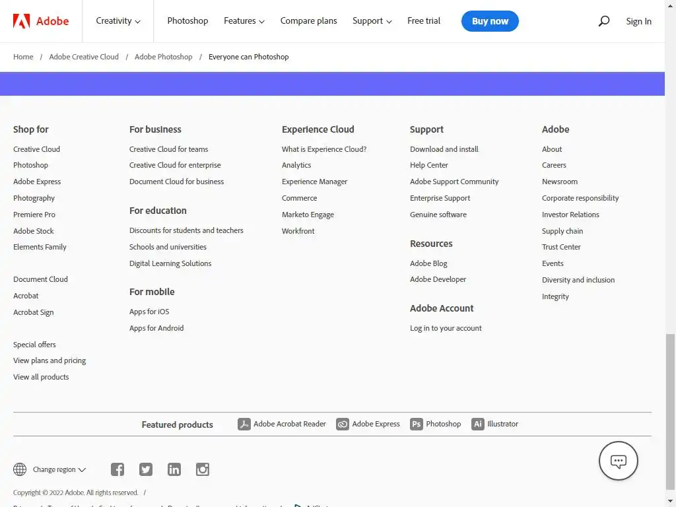This screenshot has width=676, height=507.
Task: Click Discounts for students and teachers
Action: (x=186, y=230)
